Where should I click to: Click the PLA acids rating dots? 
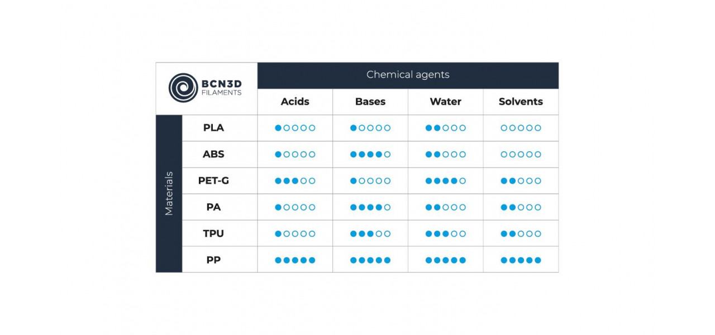tap(295, 128)
